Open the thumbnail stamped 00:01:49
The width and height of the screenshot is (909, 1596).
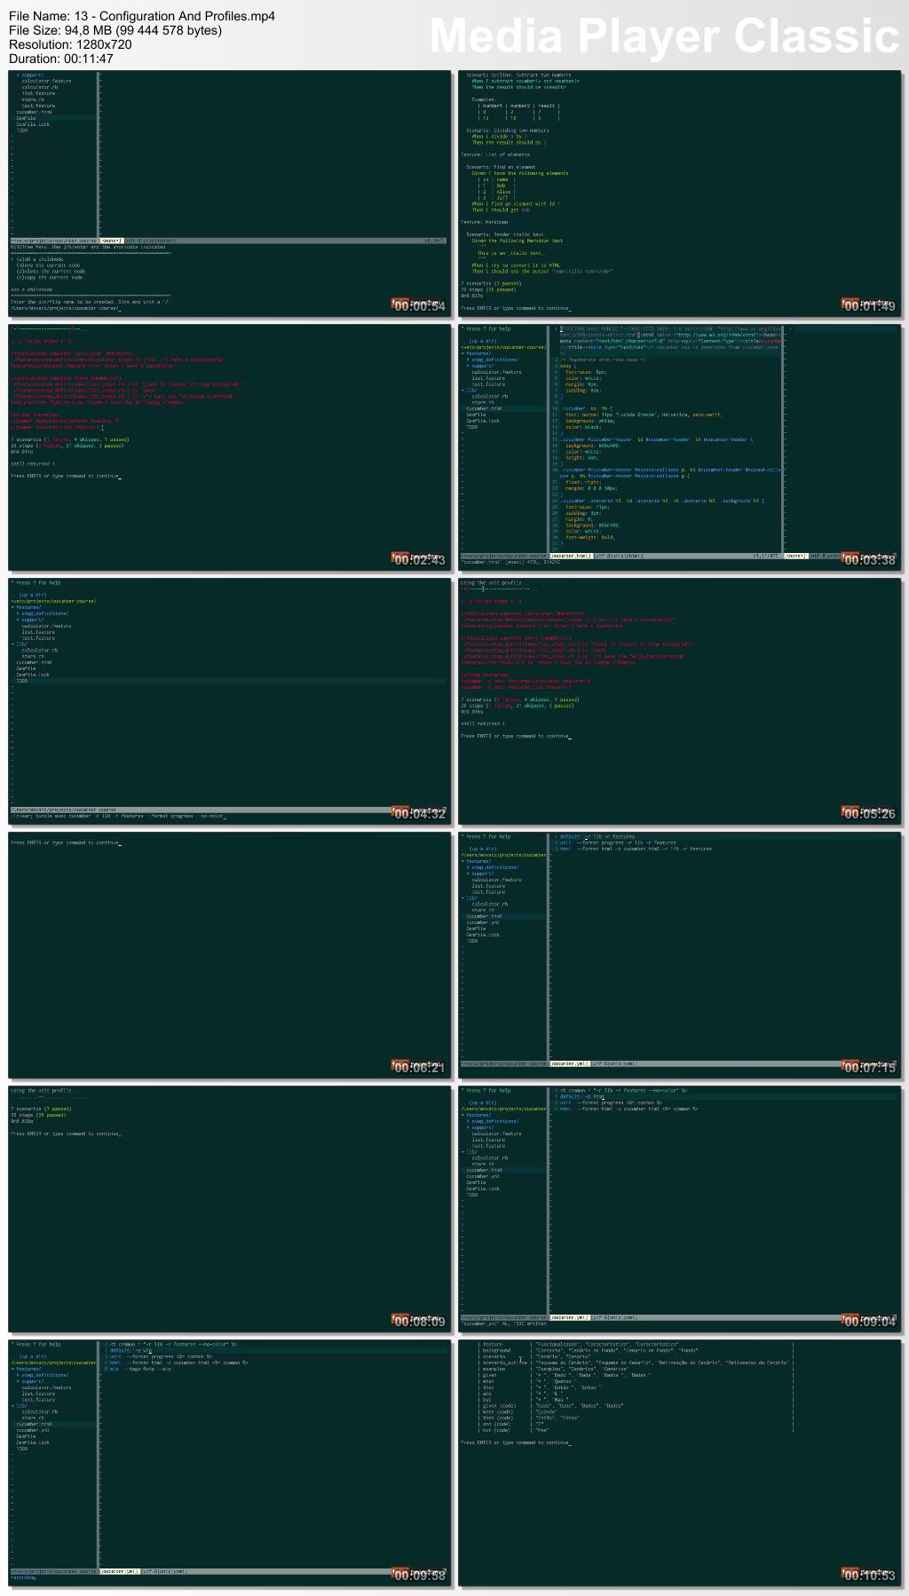coord(680,192)
